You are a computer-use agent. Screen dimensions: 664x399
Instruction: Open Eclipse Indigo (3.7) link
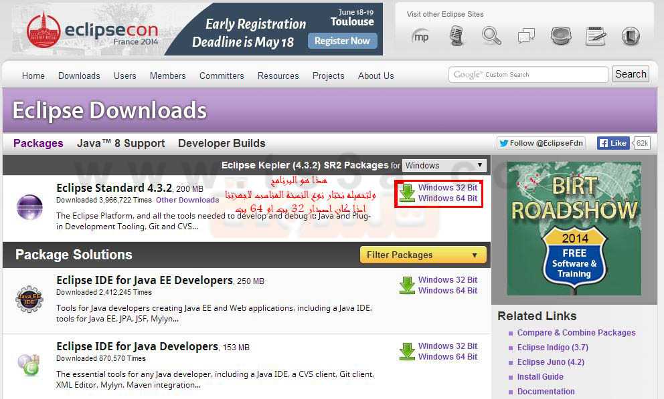553,348
